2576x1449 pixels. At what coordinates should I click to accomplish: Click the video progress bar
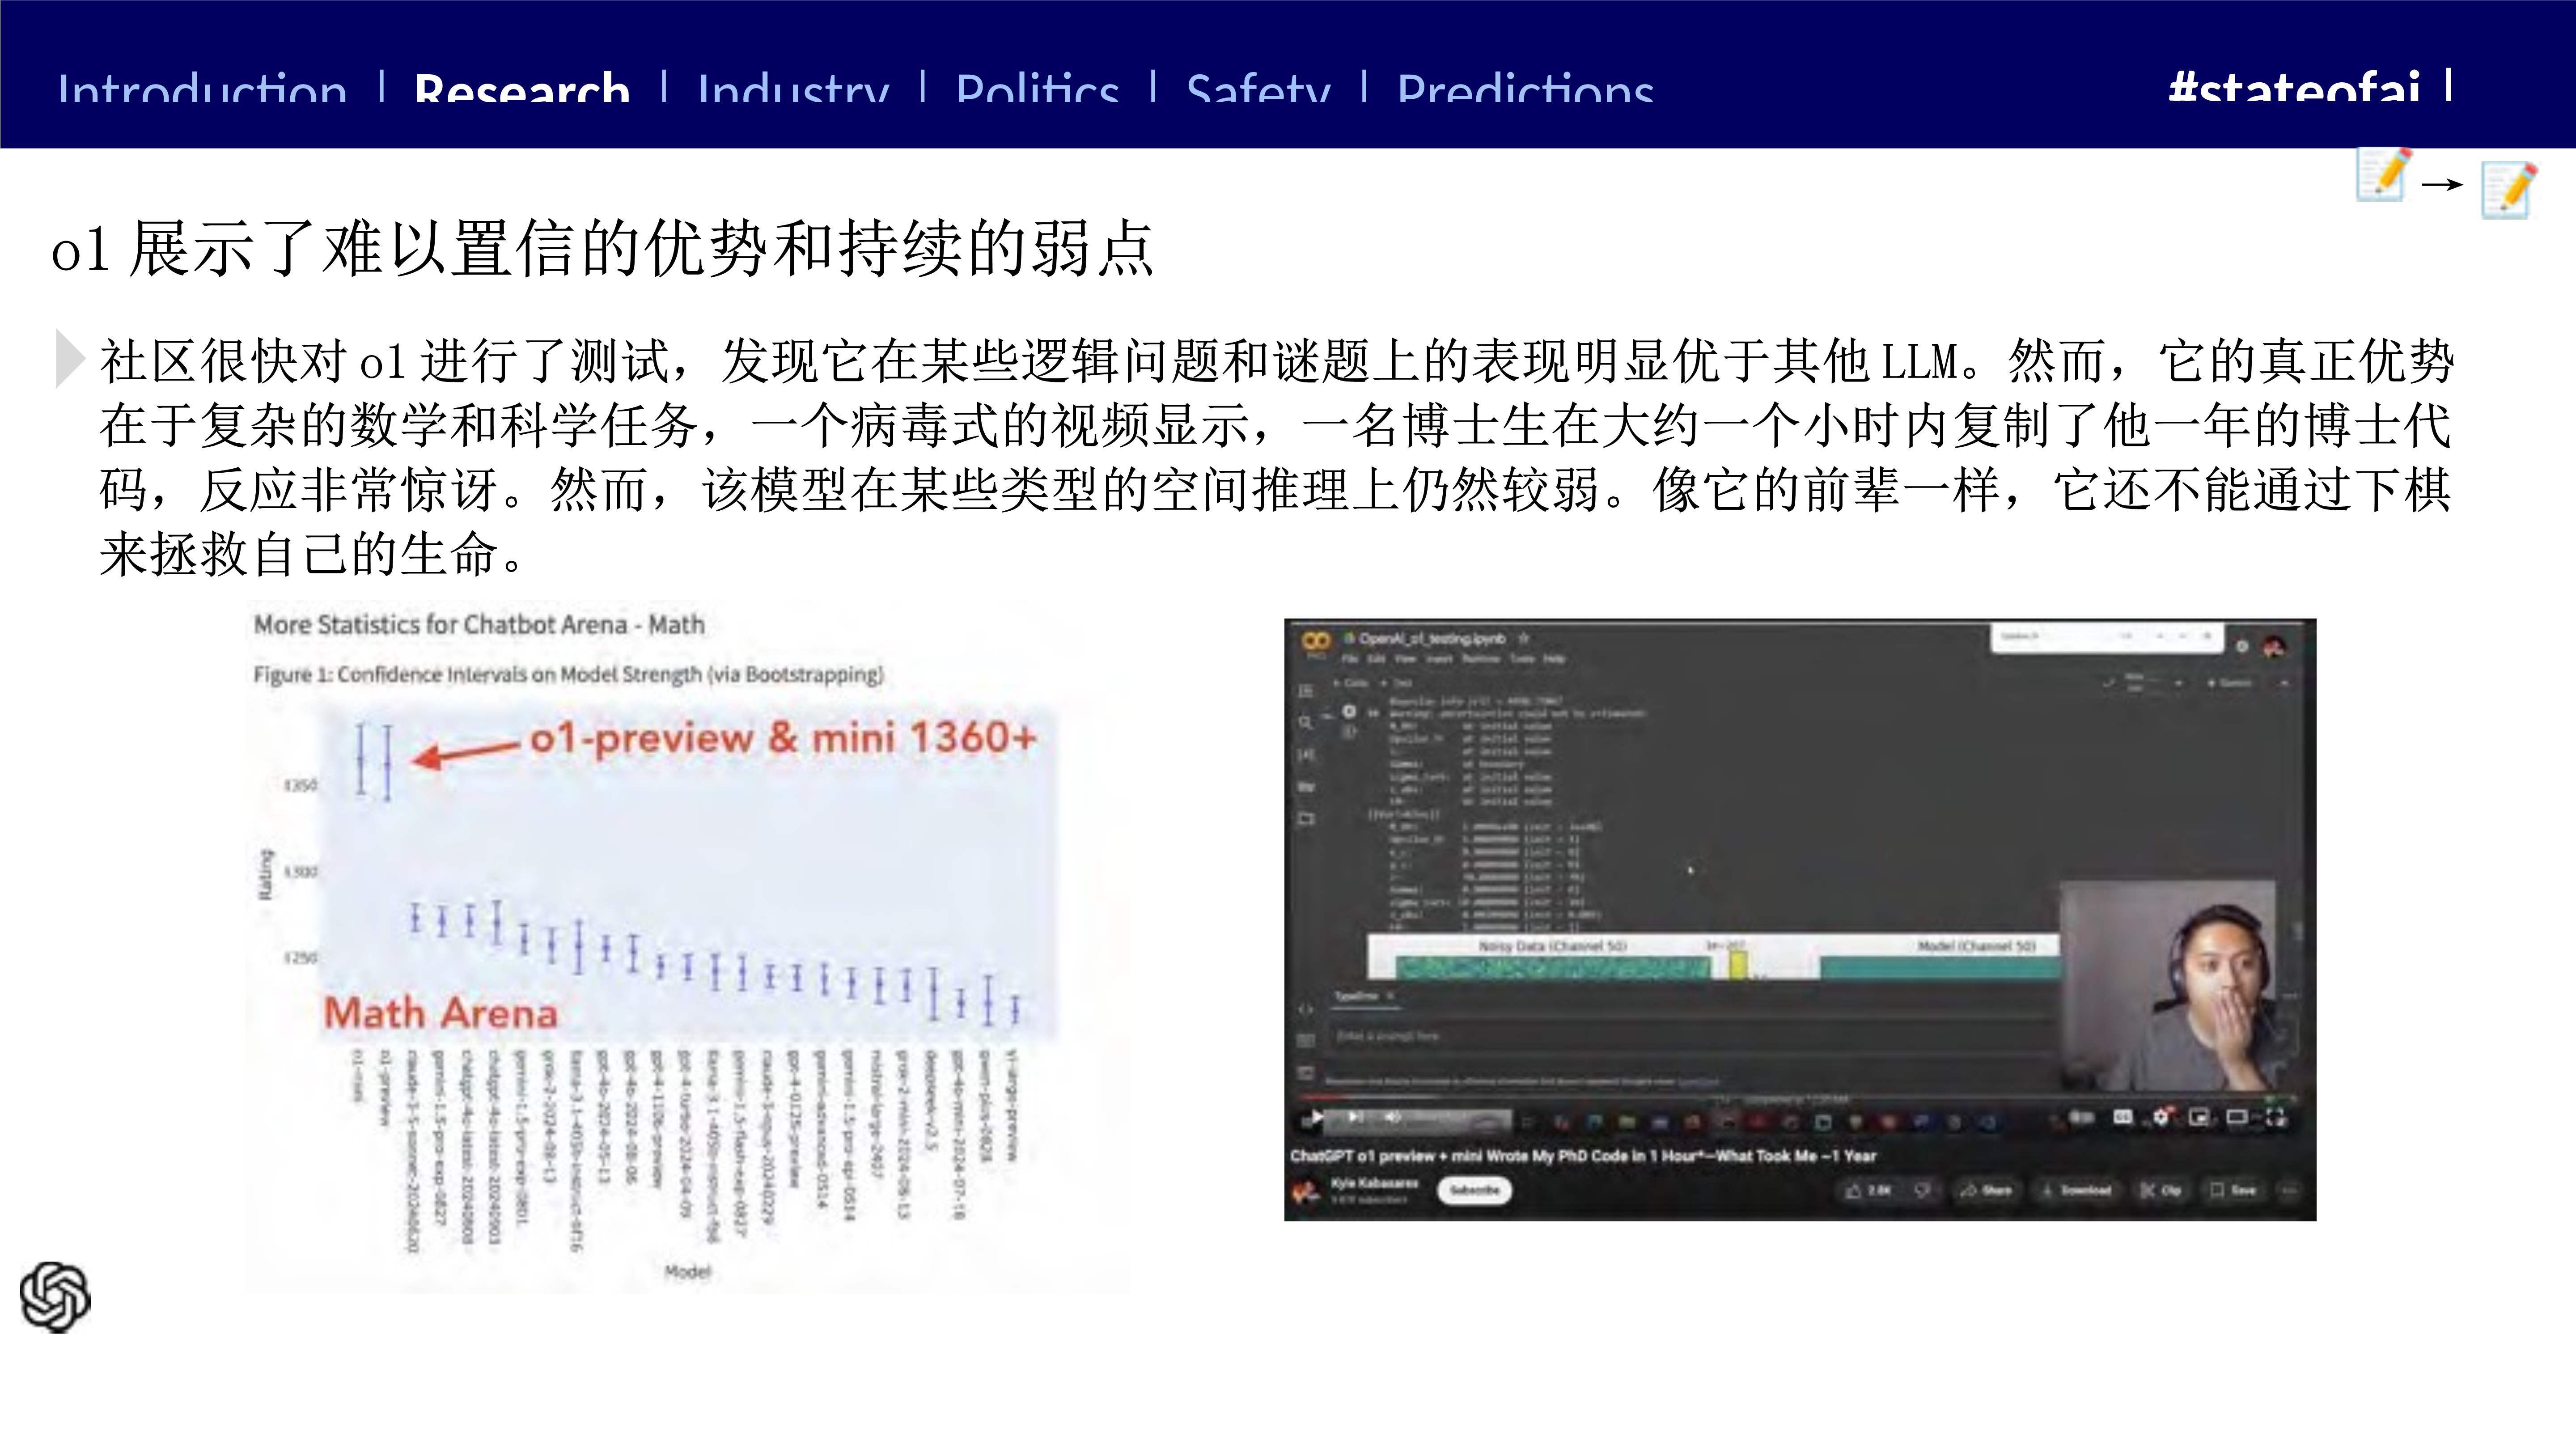[1700, 1098]
